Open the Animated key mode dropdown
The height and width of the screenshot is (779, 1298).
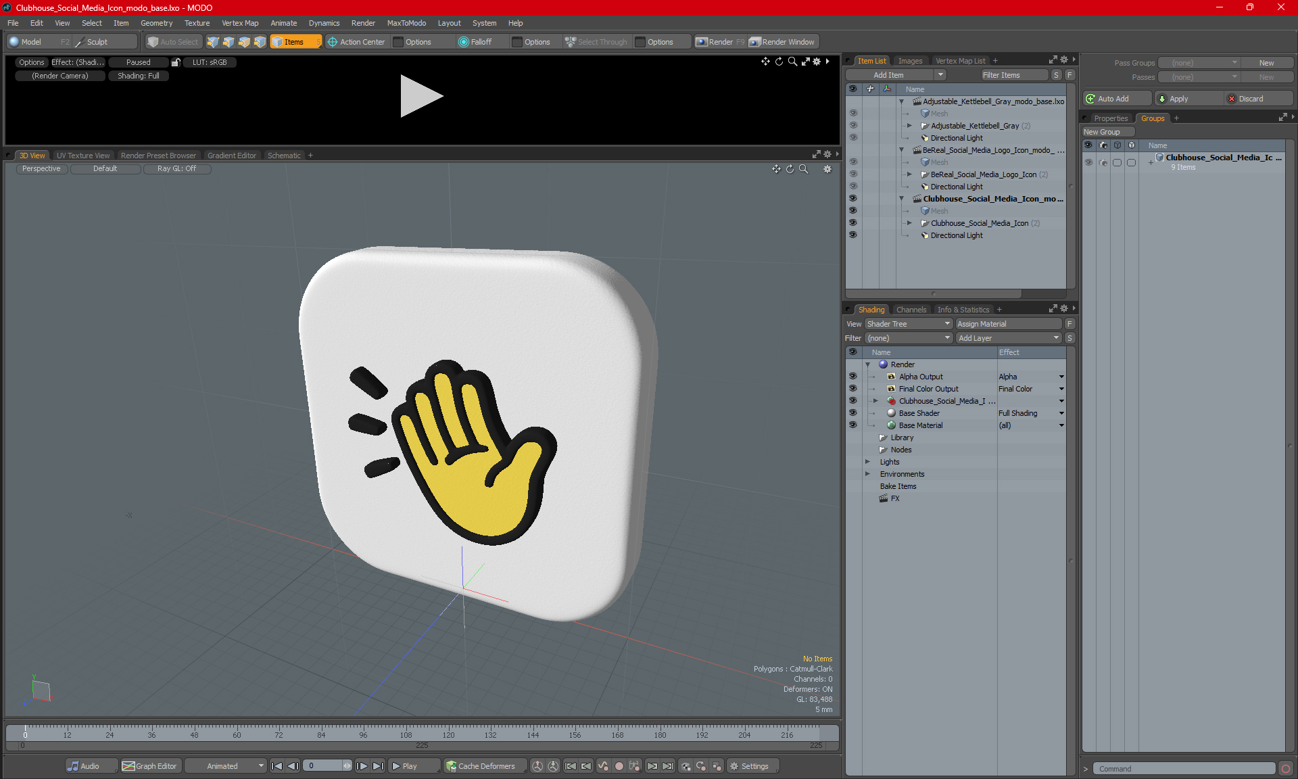225,766
